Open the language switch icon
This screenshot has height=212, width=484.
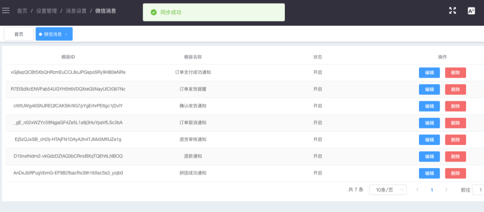(x=471, y=11)
